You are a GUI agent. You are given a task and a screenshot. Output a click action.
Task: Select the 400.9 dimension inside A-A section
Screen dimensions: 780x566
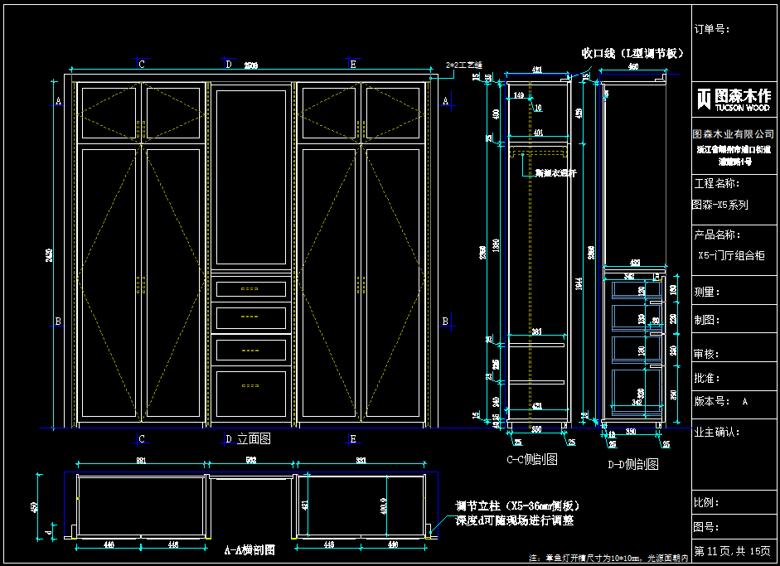[x=384, y=506]
